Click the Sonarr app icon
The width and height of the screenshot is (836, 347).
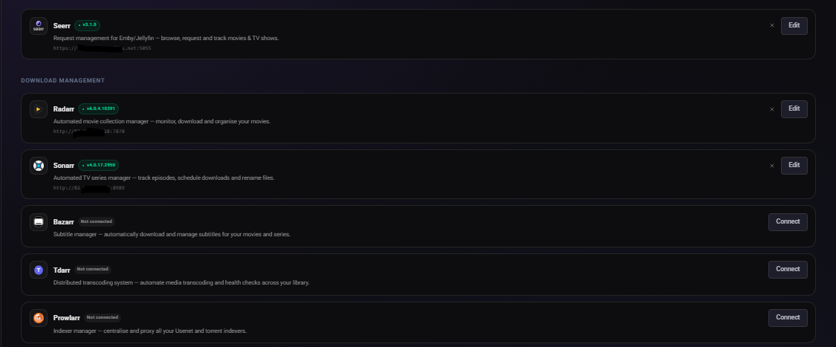pos(39,165)
